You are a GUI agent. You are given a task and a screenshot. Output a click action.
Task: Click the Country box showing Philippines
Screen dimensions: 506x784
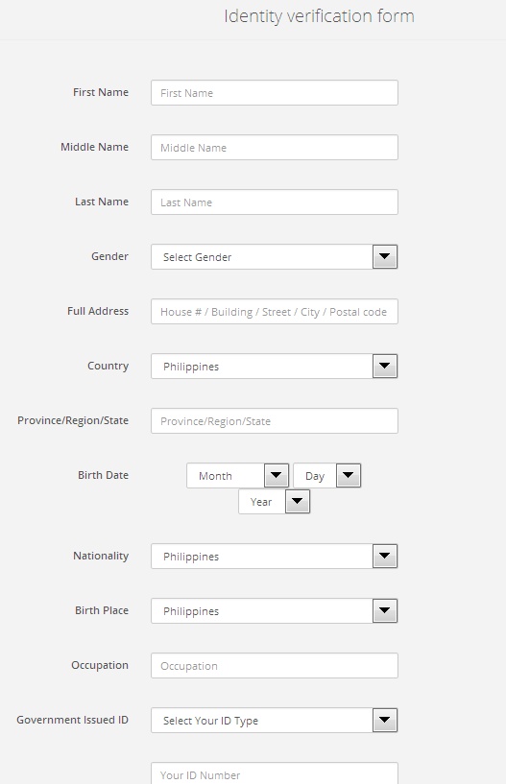(262, 366)
